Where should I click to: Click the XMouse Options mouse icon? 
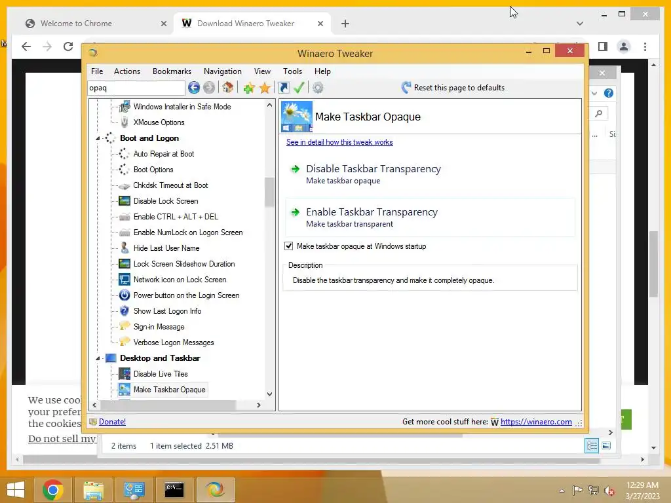125,122
